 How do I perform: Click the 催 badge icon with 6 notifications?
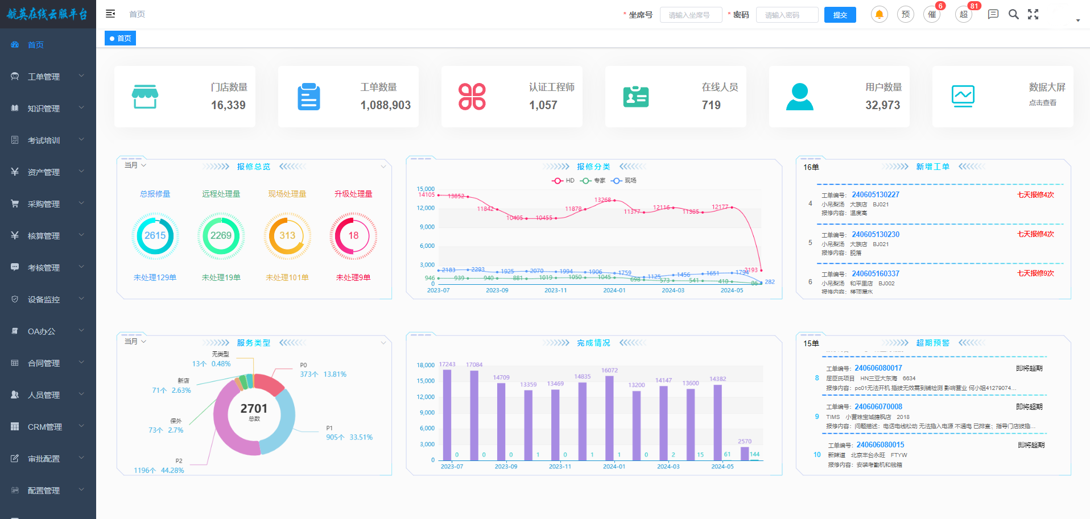[x=932, y=15]
